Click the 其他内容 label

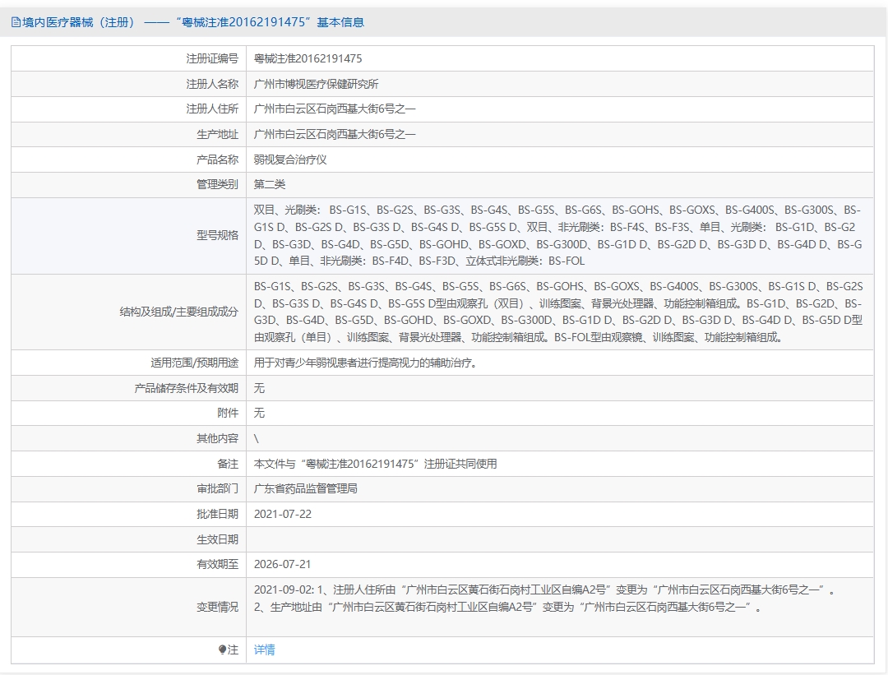tap(217, 439)
